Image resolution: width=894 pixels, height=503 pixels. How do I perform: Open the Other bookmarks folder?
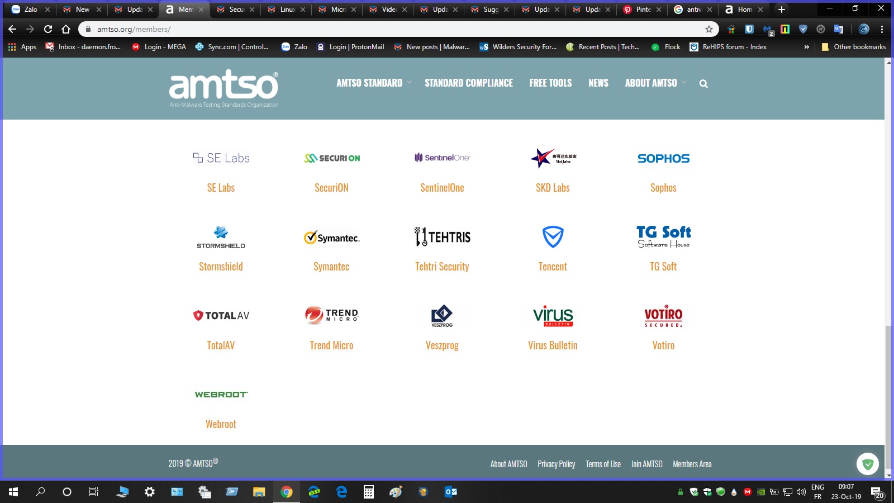pyautogui.click(x=854, y=47)
